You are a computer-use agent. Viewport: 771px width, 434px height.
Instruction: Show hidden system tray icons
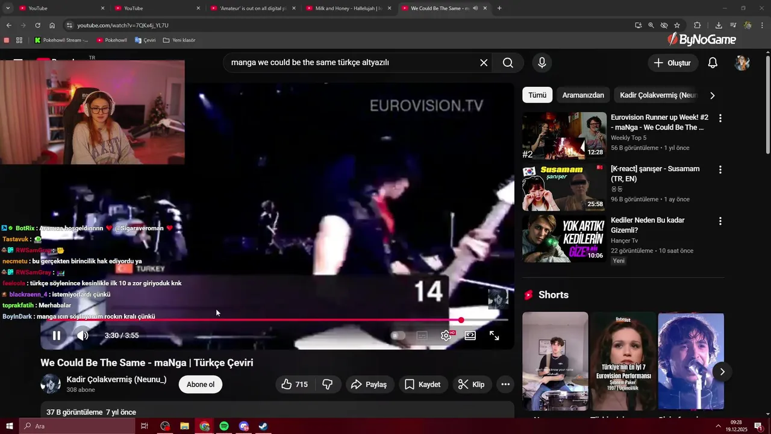[718, 426]
